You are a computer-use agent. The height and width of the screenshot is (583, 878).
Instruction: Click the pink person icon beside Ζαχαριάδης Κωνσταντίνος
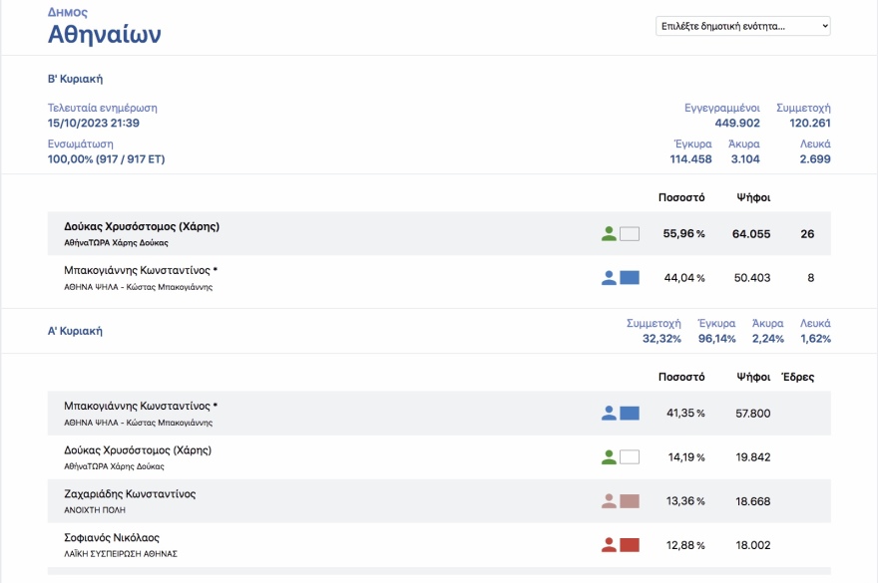(609, 501)
